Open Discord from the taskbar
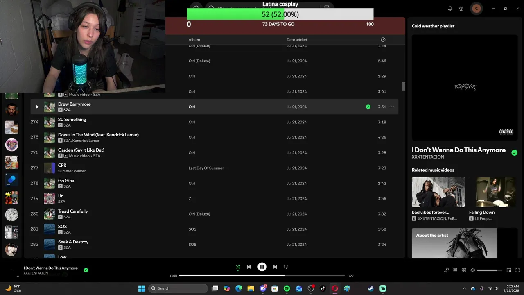 (263, 288)
